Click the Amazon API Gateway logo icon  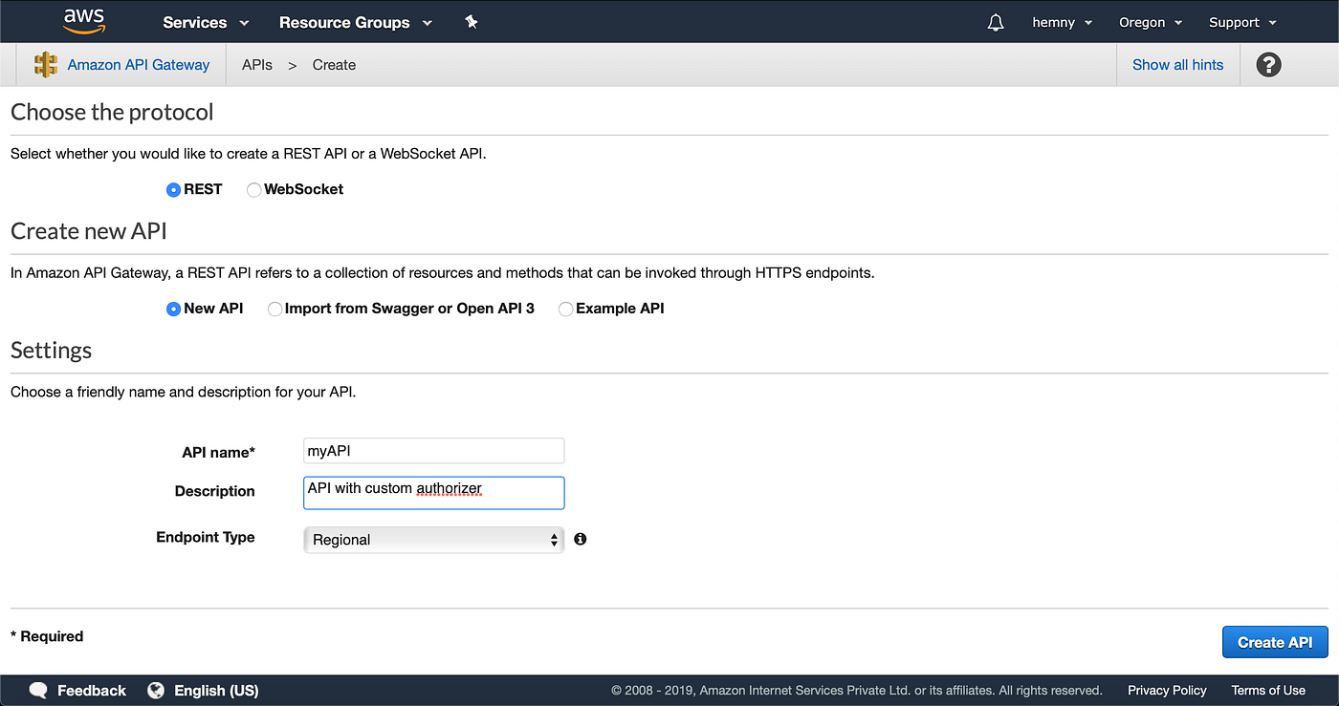46,65
